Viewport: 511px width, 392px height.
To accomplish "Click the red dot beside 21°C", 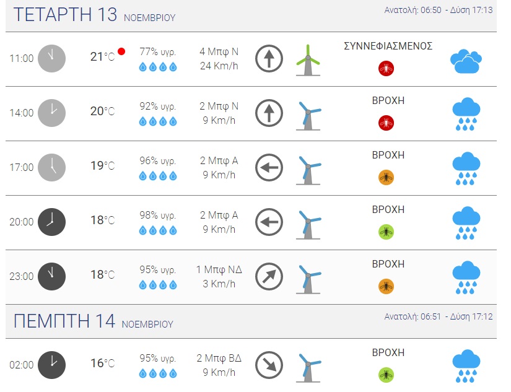I will point(121,51).
